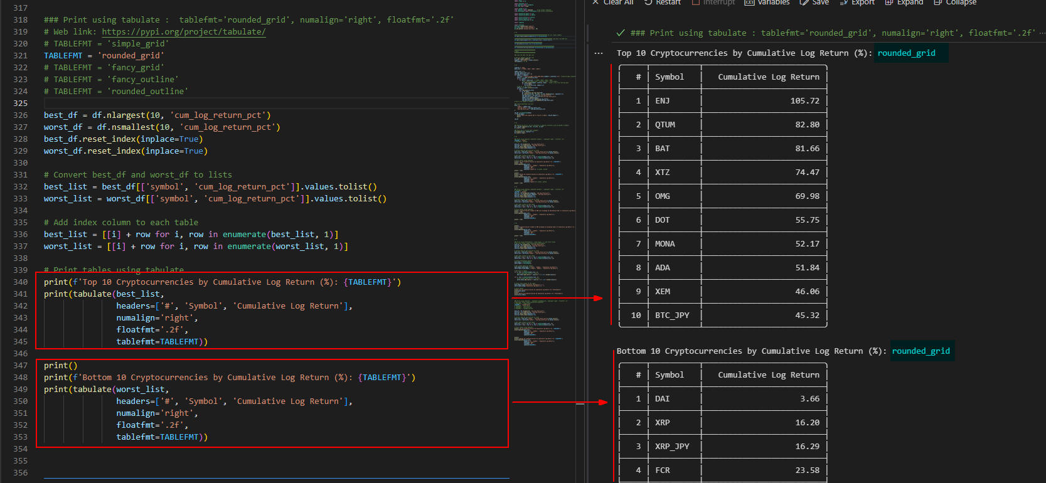Click the print(f'Bottom 10 Cryptocurrencies...') line

(230, 378)
